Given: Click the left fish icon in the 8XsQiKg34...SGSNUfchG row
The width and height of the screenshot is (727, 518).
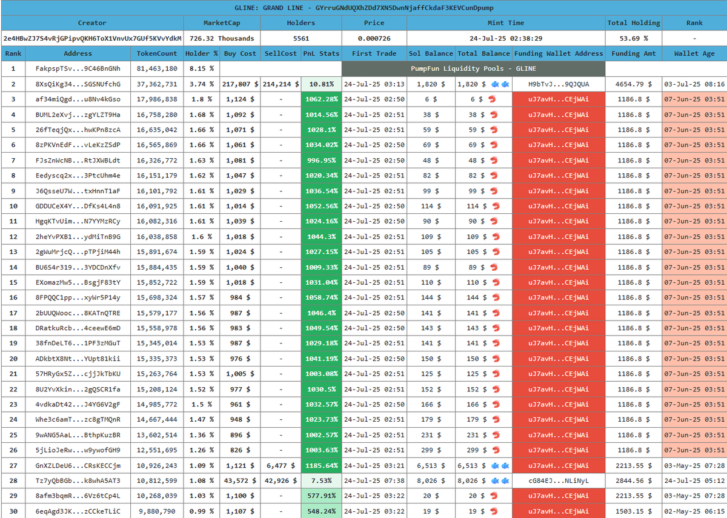Looking at the screenshot, I should point(494,84).
